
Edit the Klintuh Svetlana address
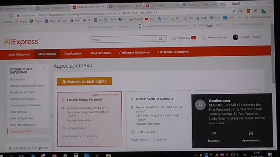[x=140, y=140]
